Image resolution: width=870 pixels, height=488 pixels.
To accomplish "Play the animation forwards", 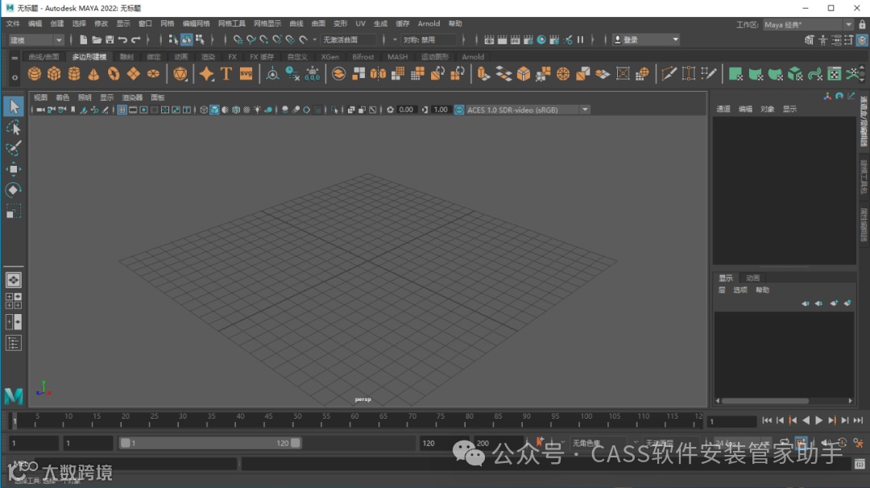I will [819, 421].
